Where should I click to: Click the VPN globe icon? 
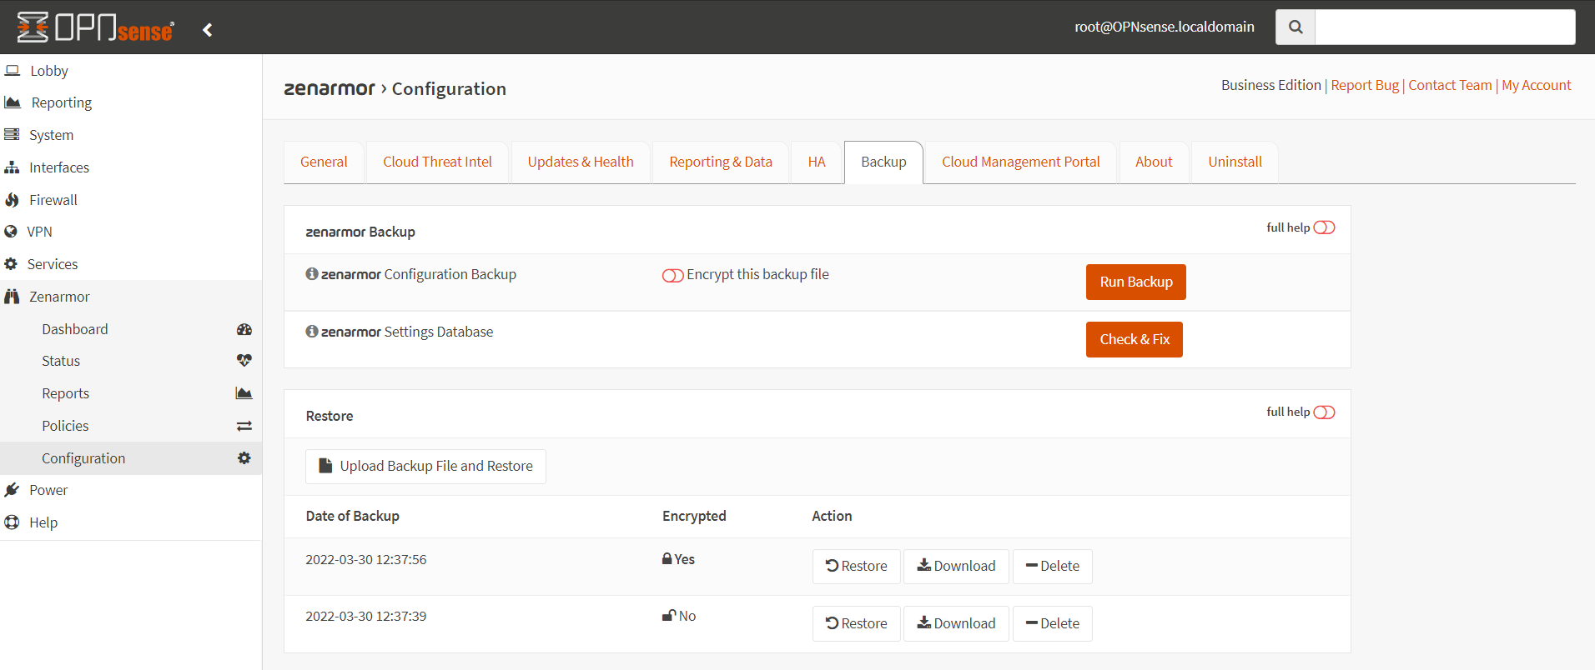click(x=11, y=232)
